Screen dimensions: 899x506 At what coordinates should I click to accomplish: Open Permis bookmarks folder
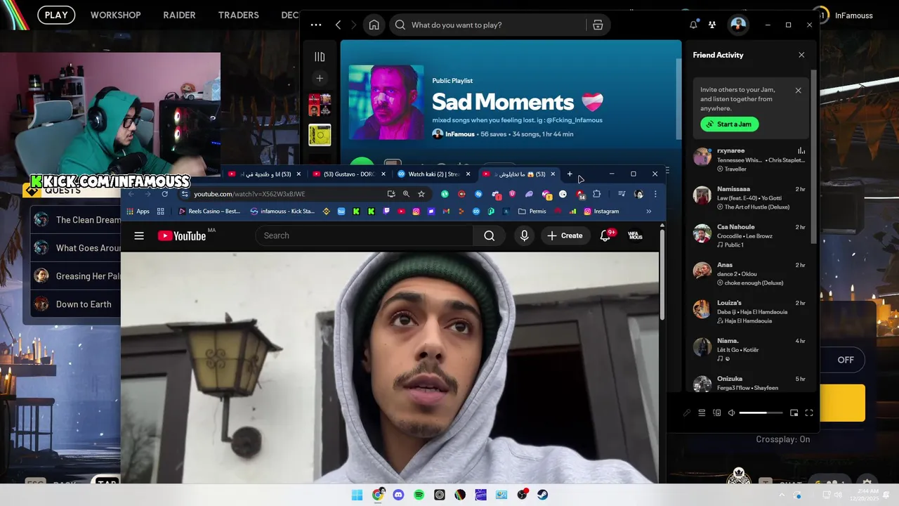click(x=532, y=212)
